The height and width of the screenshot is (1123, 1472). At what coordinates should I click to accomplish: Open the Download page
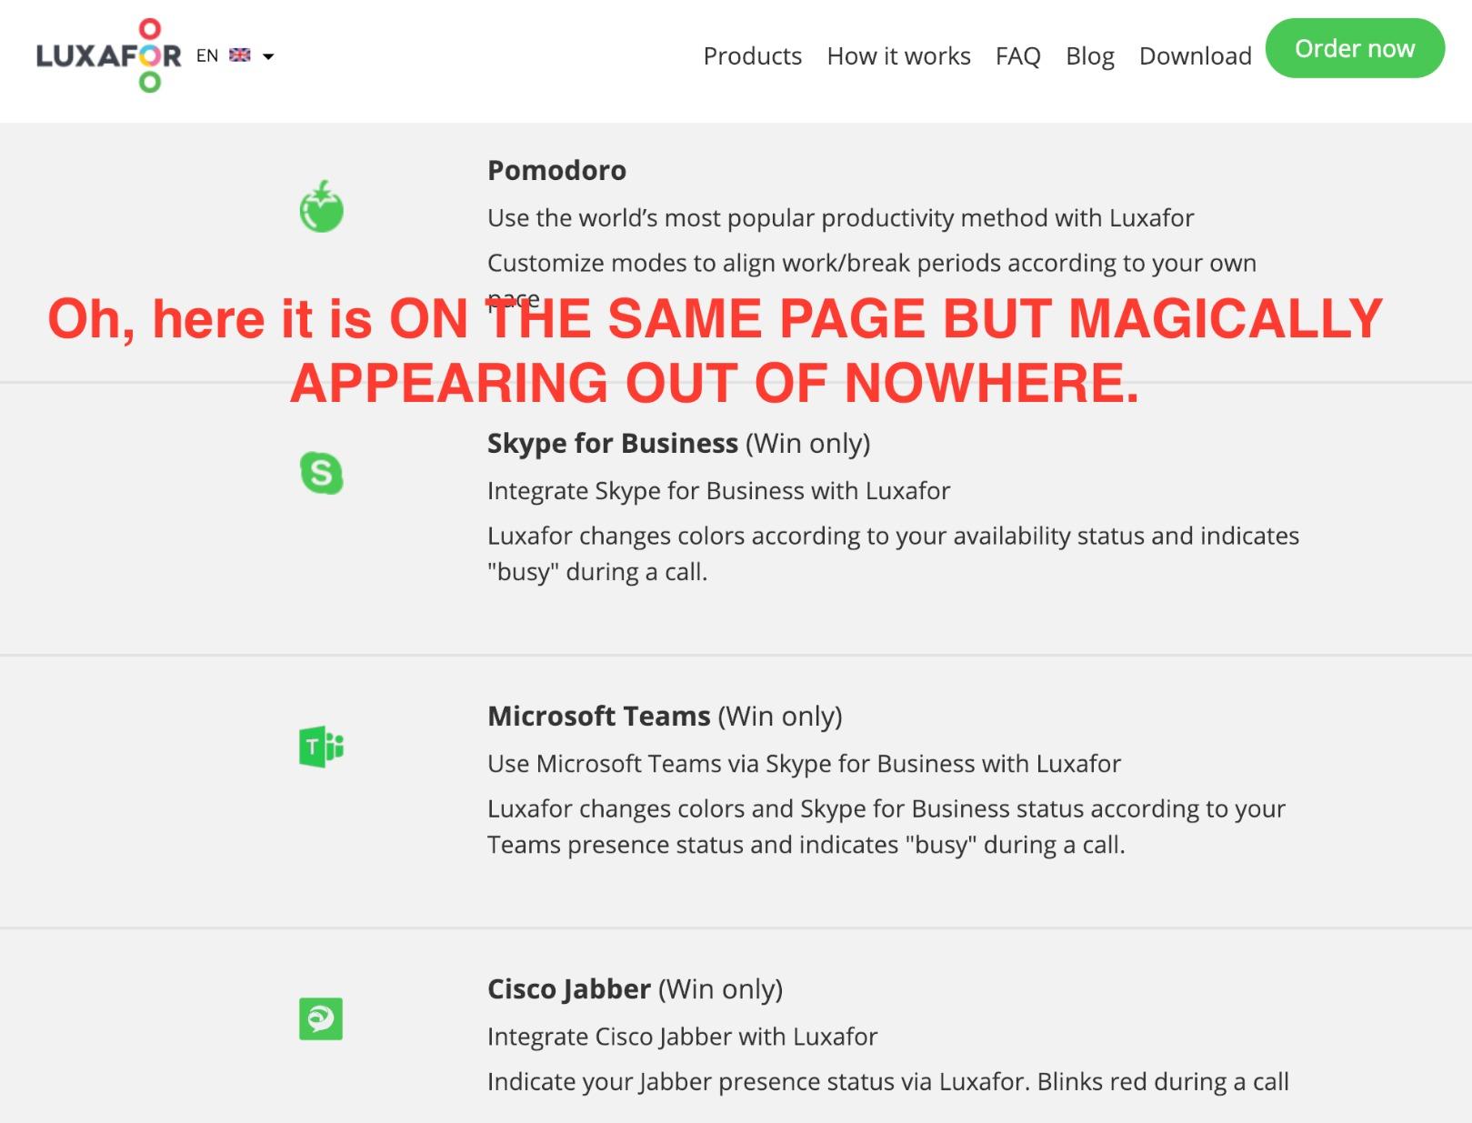tap(1195, 56)
